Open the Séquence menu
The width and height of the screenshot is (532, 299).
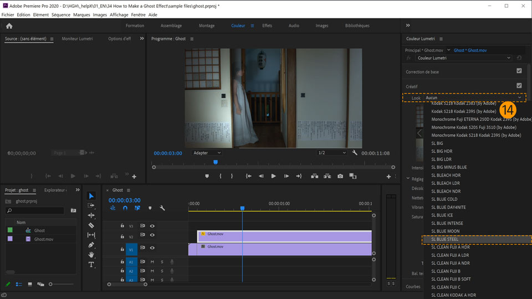[x=61, y=15]
